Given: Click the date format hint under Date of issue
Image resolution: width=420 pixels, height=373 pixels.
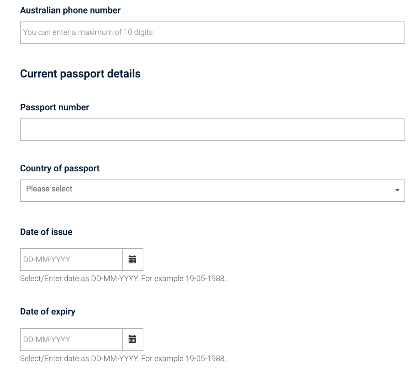Looking at the screenshot, I should (123, 279).
